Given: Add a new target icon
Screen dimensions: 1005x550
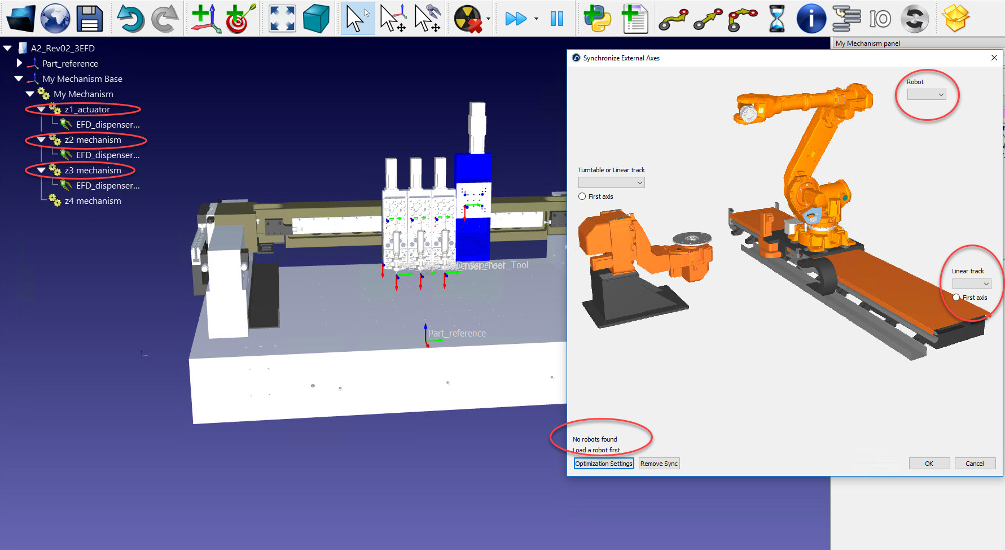Looking at the screenshot, I should coord(240,19).
